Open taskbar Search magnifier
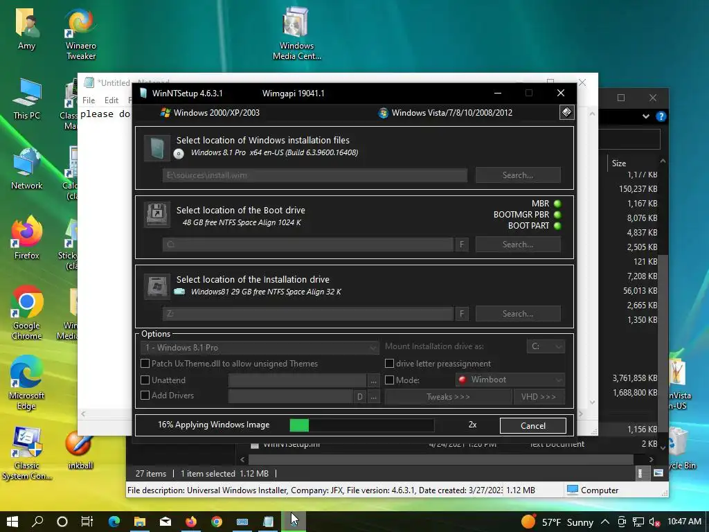This screenshot has height=532, width=709. point(37,522)
